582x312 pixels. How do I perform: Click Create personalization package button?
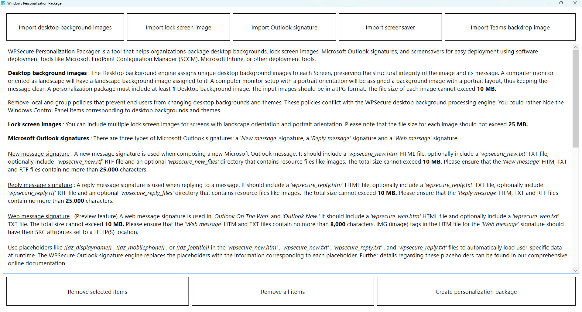476,291
